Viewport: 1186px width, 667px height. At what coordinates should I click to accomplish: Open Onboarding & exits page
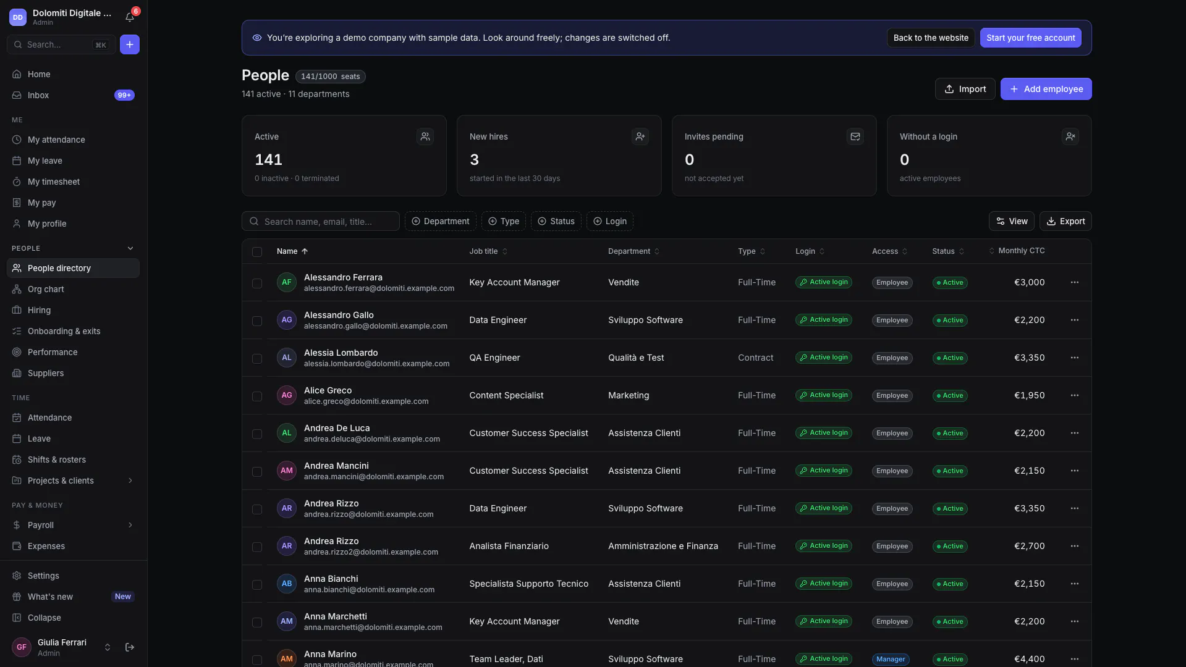73,331
